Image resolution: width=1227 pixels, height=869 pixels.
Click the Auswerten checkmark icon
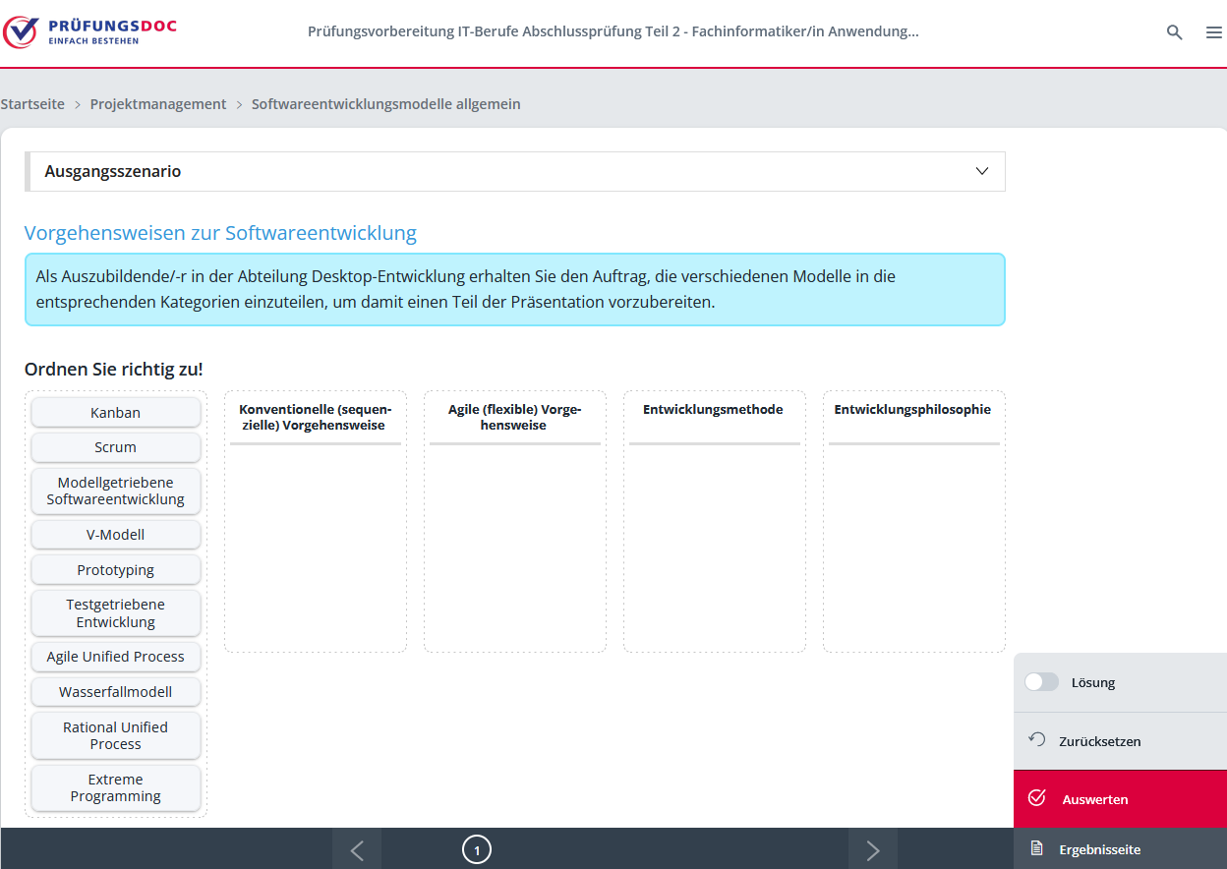tap(1036, 798)
